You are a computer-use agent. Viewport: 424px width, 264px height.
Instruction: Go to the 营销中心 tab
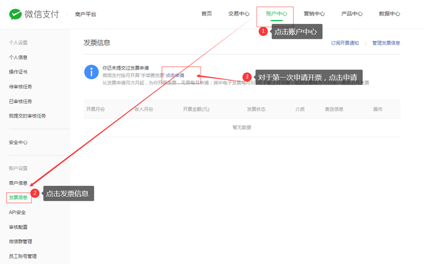click(314, 14)
